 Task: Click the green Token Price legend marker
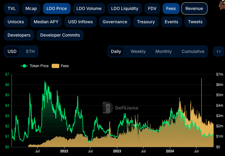pyautogui.click(x=25, y=66)
